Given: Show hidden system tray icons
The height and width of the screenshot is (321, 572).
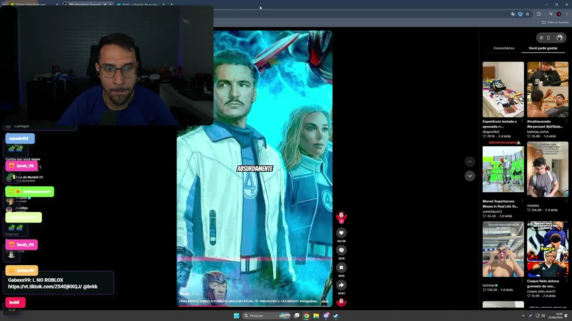Looking at the screenshot, I should pos(523,316).
